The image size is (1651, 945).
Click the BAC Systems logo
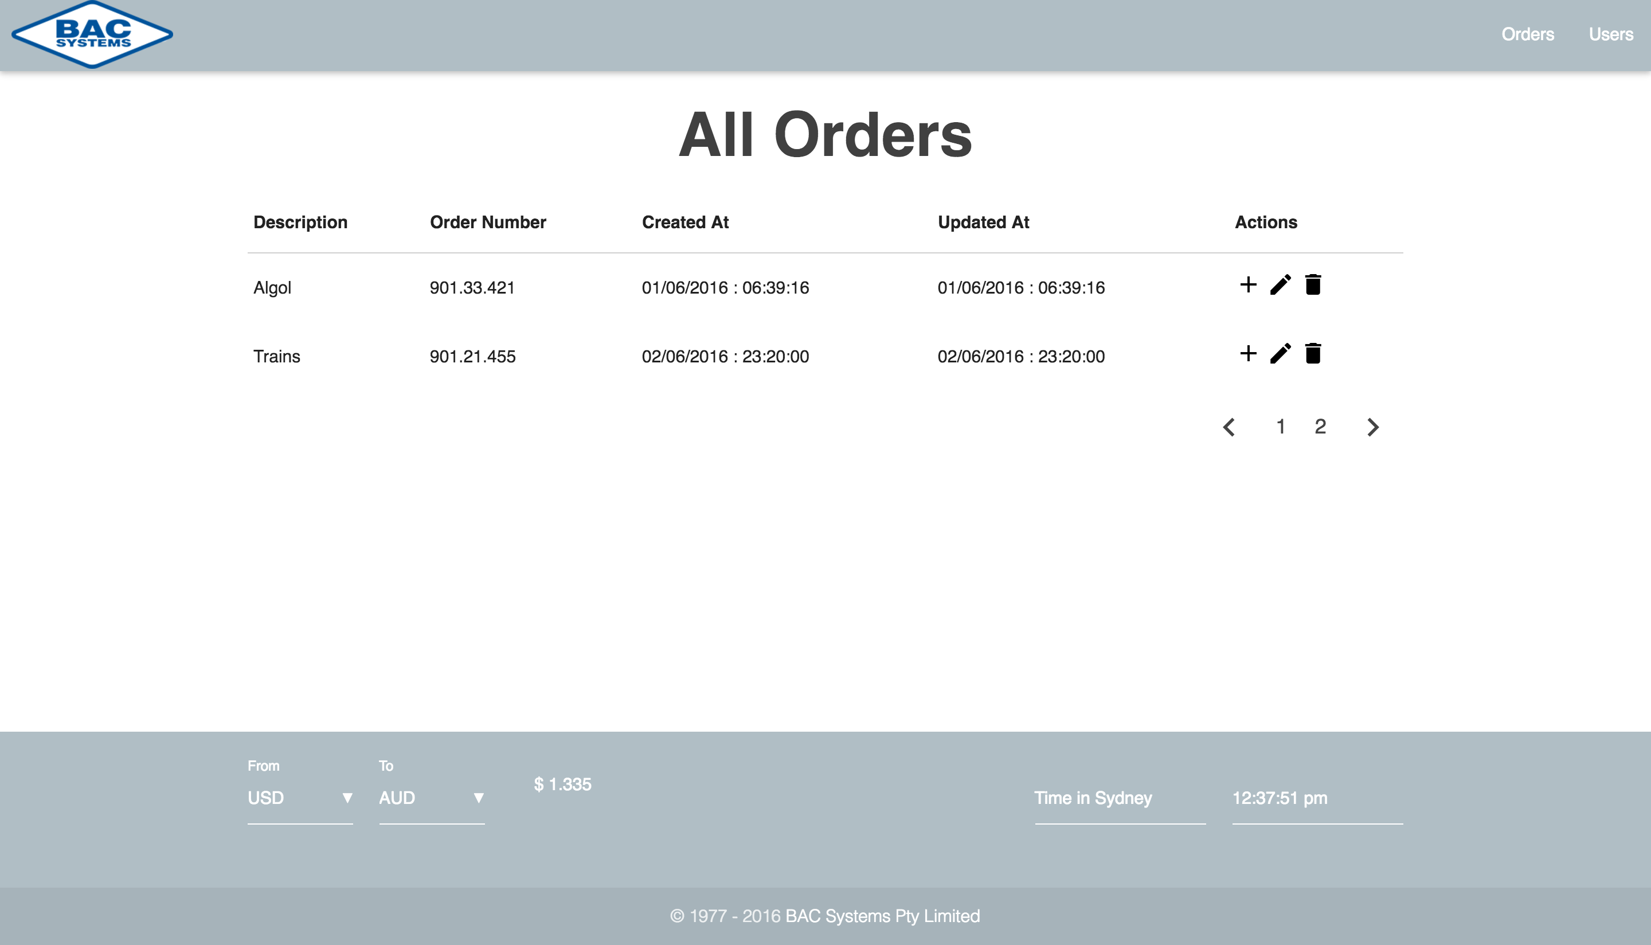[x=92, y=34]
